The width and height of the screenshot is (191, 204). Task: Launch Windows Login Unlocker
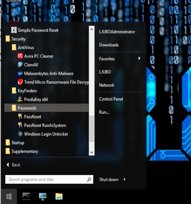point(43,134)
